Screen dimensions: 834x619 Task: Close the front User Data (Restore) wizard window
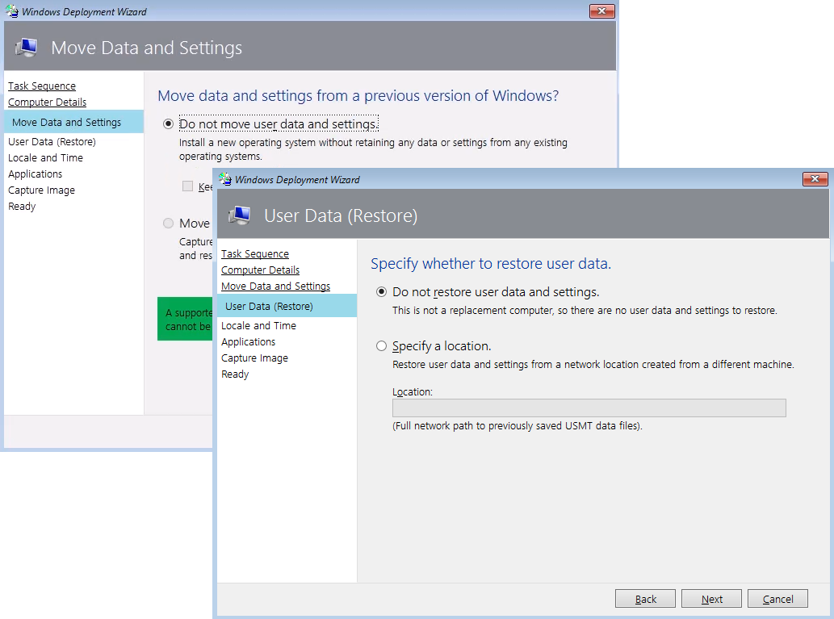coord(815,178)
